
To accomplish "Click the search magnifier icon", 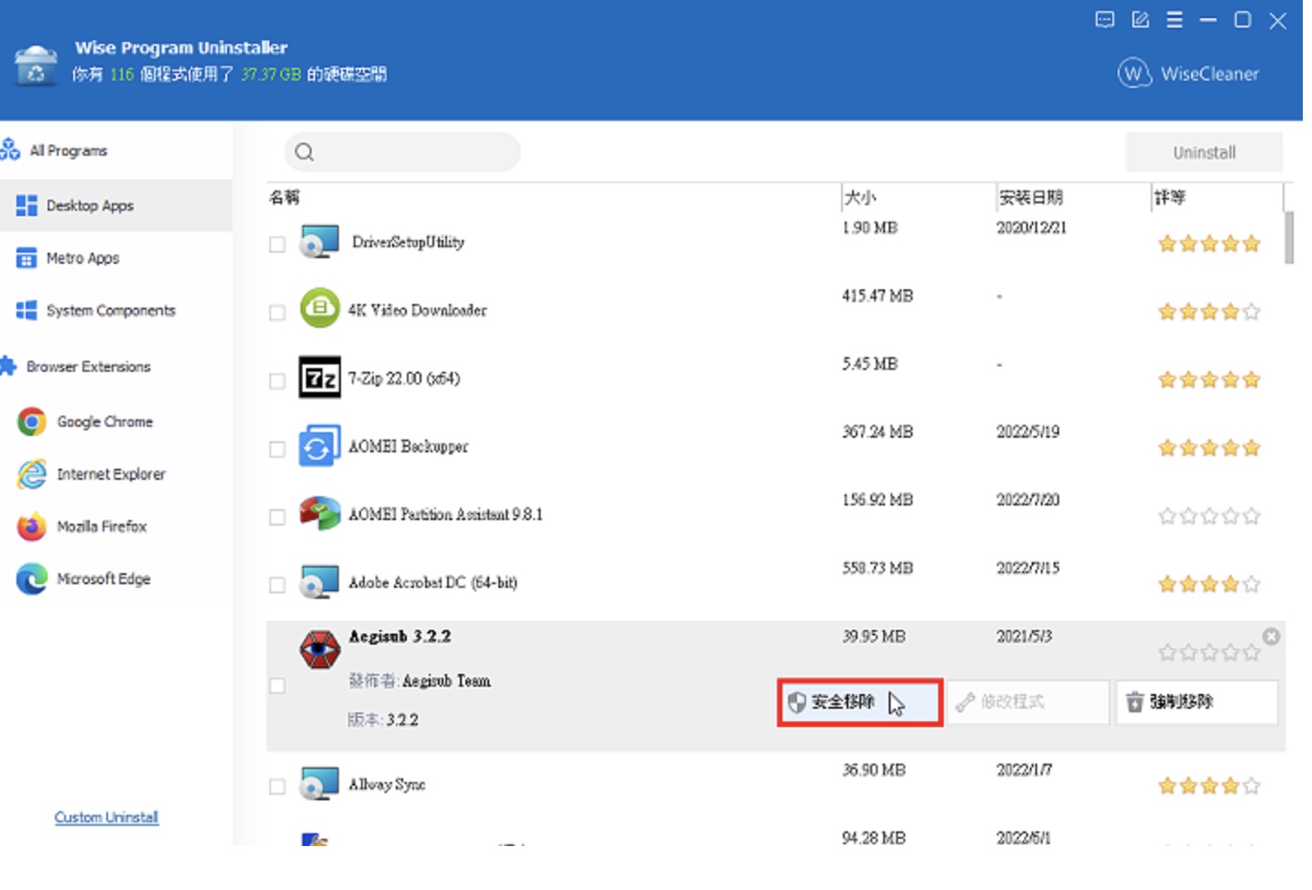I will point(305,152).
